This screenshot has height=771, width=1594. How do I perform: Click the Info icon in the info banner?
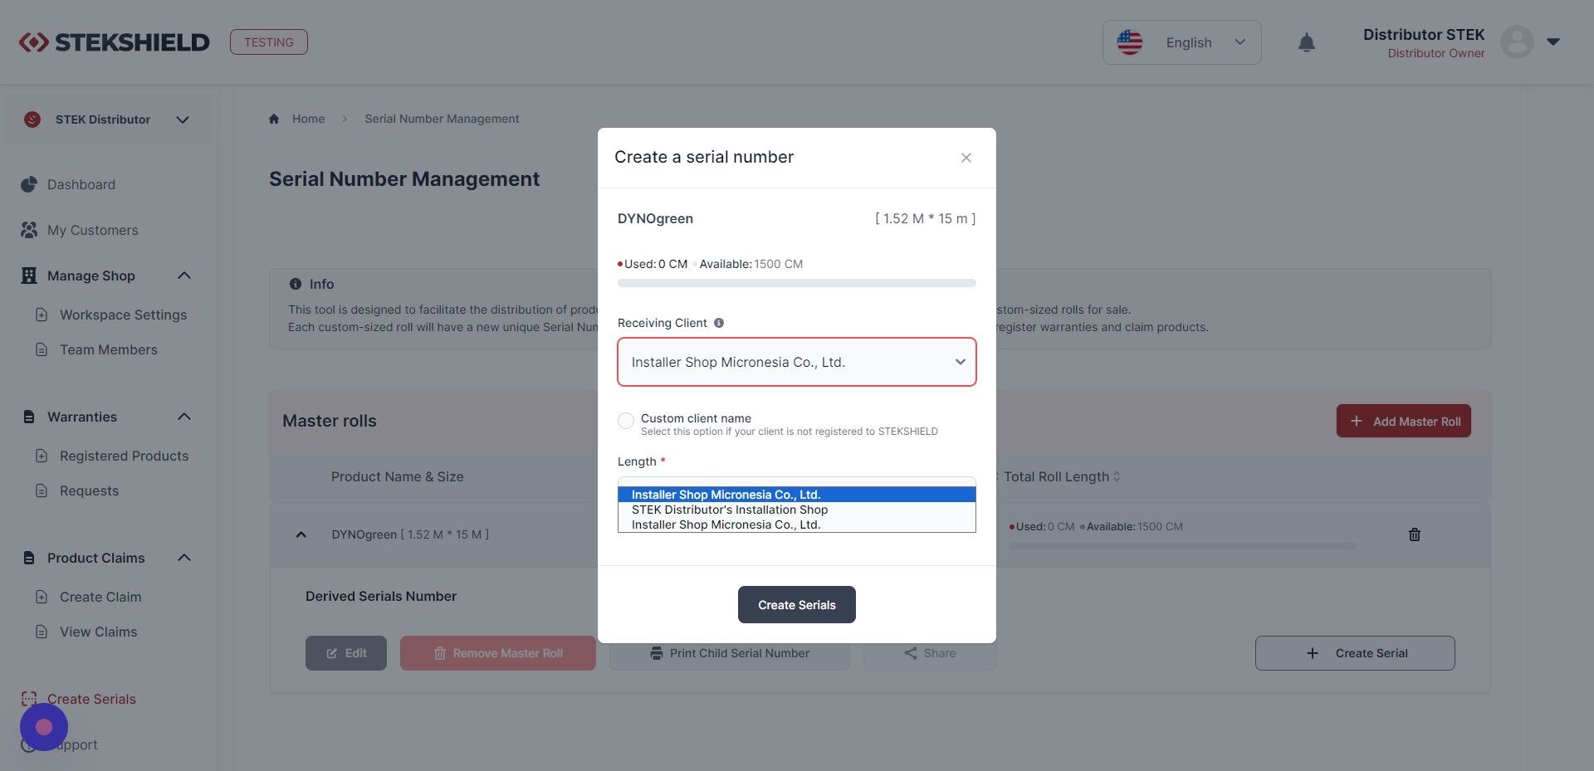pos(296,284)
